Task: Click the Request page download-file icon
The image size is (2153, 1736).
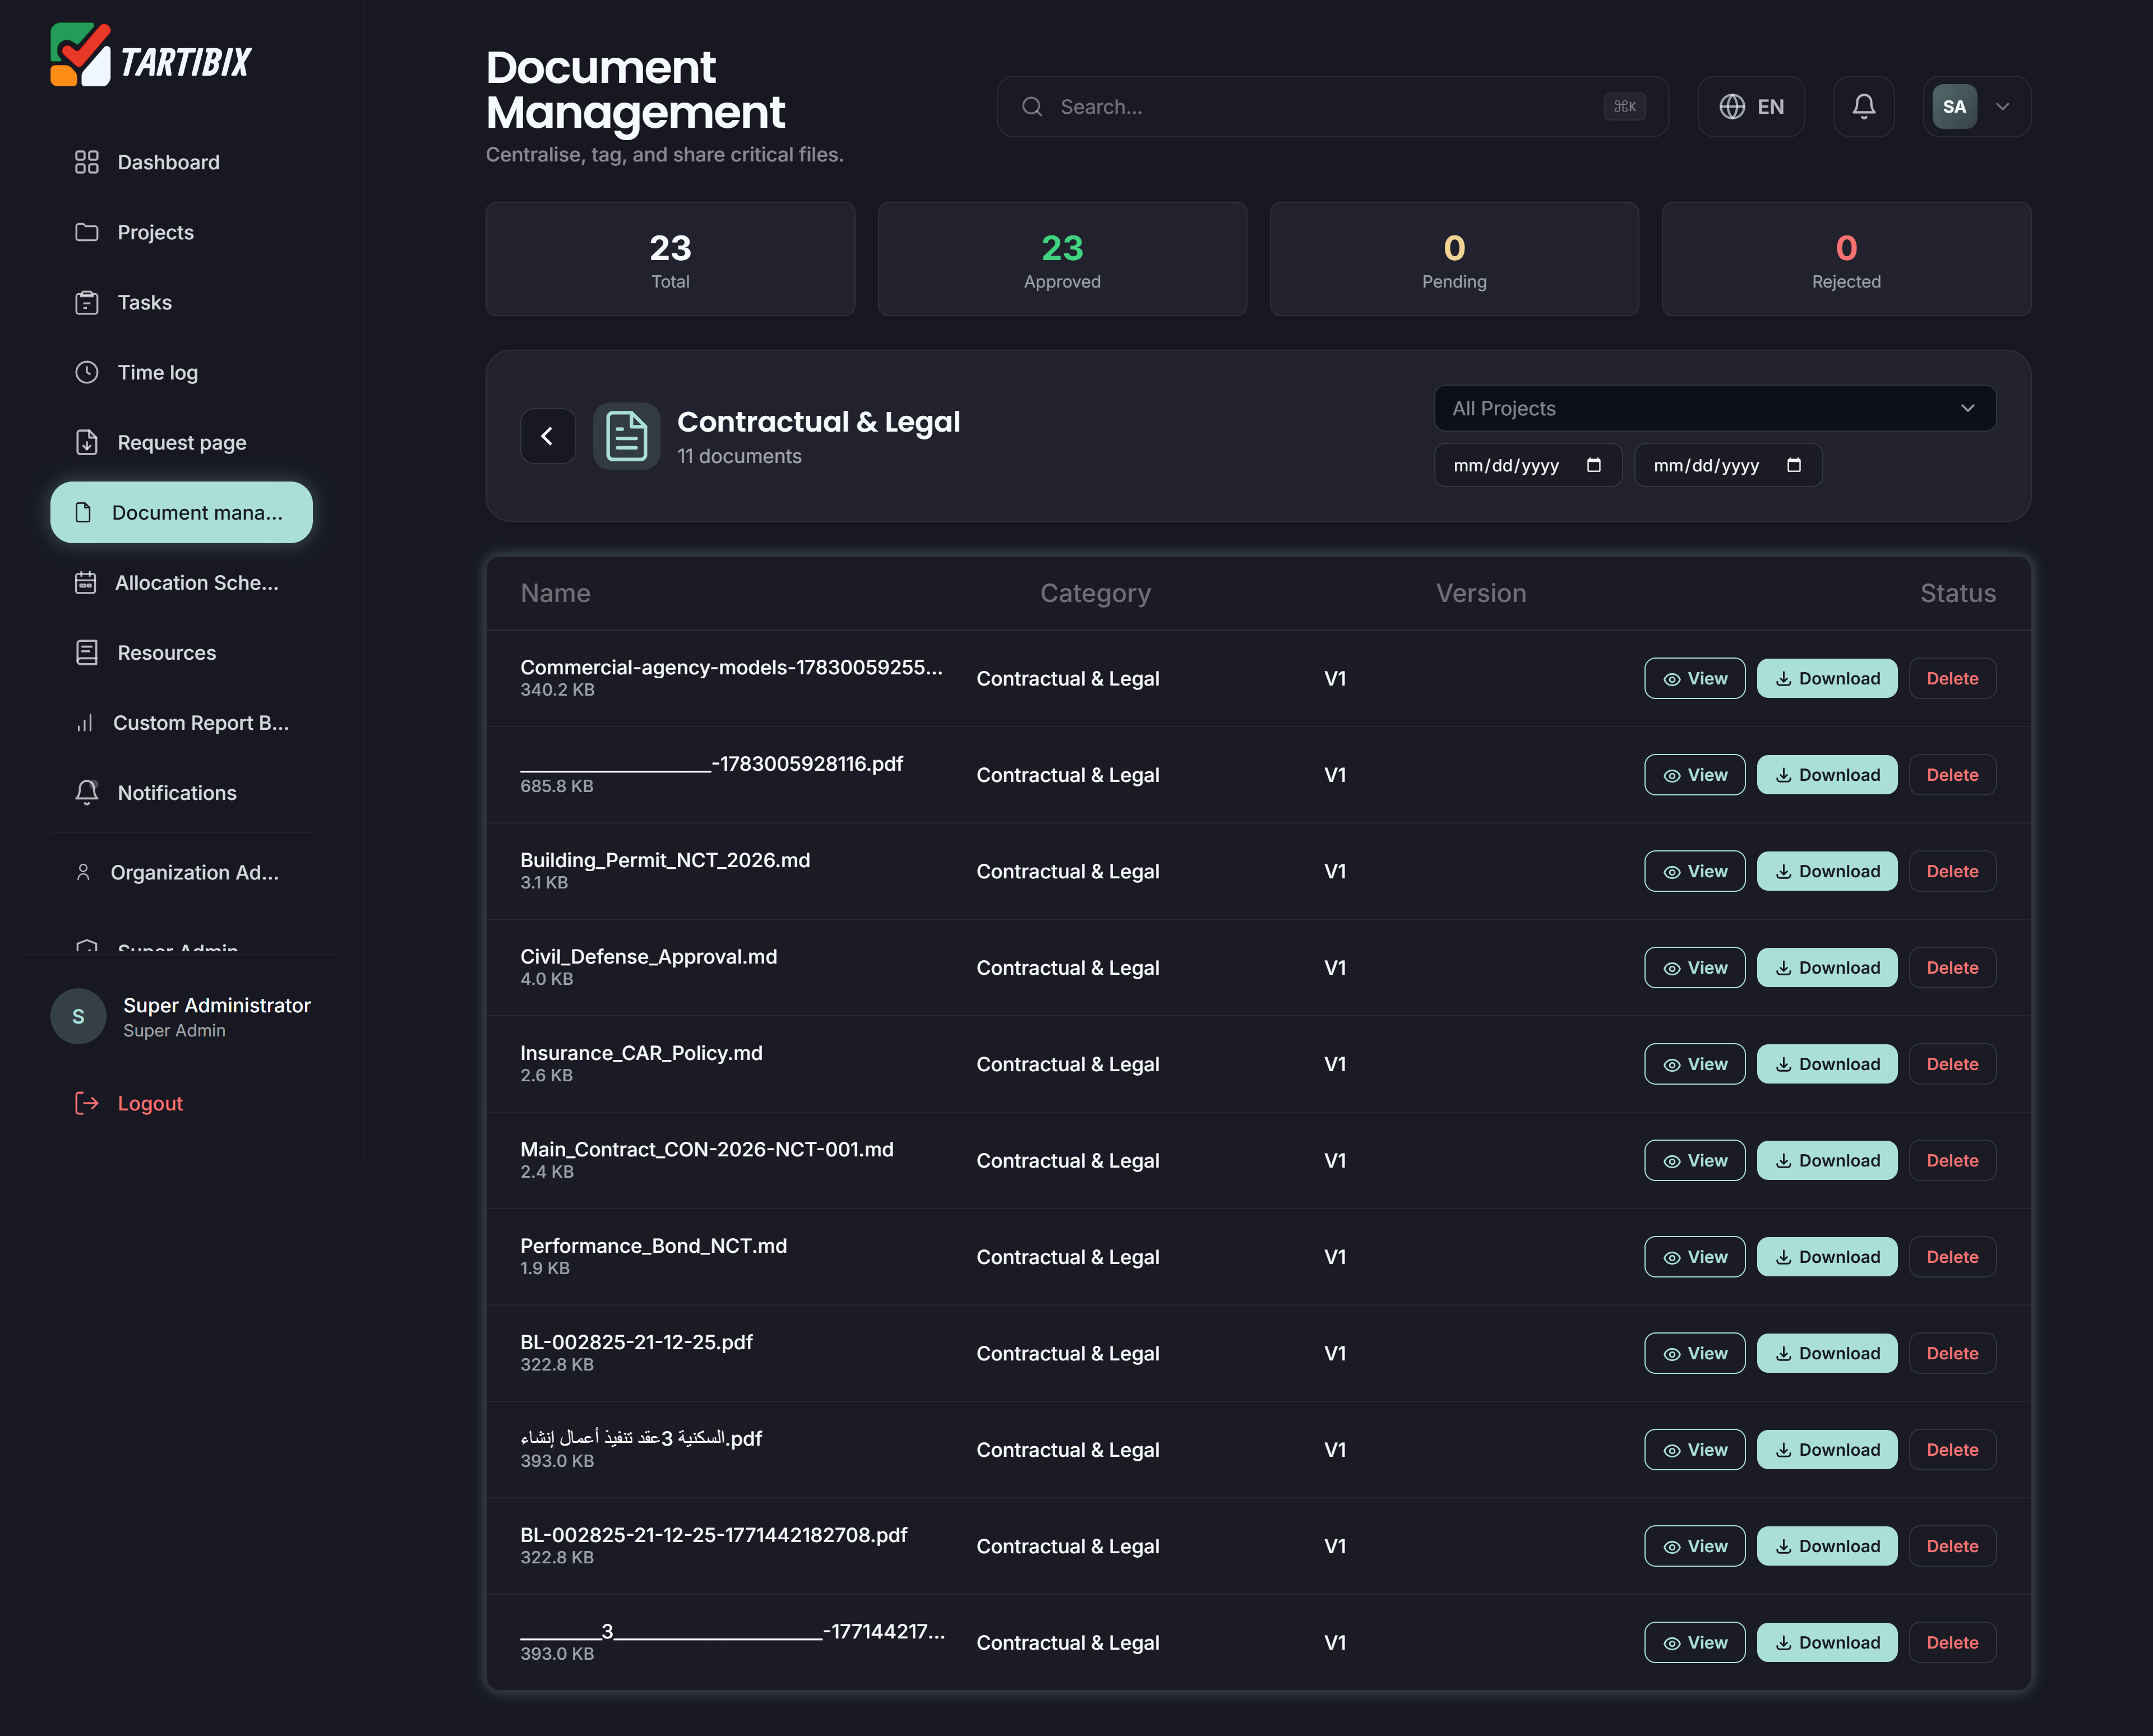Action: point(87,442)
